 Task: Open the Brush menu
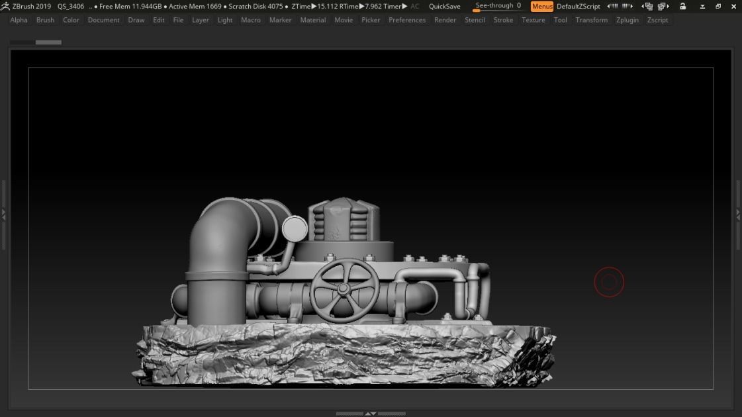coord(46,20)
